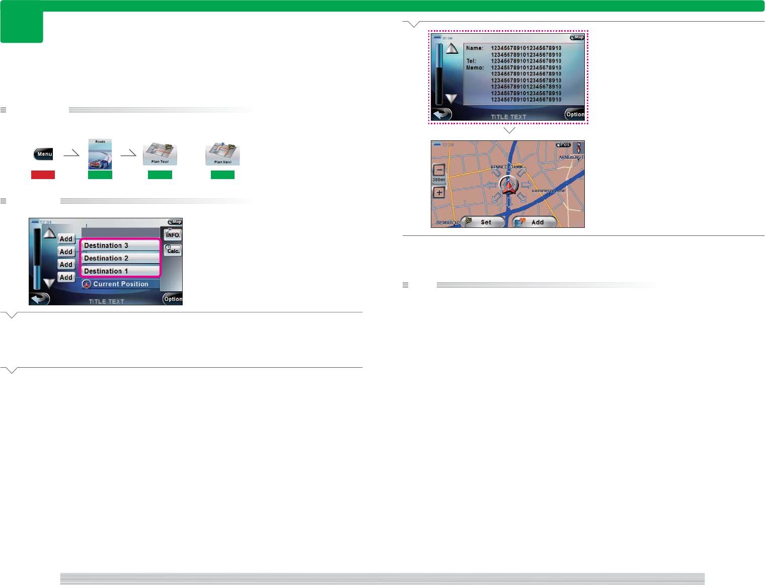This screenshot has width=765, height=585.
Task: Click the ARNEKENST street label
Action: pyautogui.click(x=571, y=157)
